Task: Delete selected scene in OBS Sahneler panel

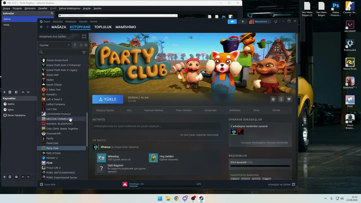Action: [10, 92]
